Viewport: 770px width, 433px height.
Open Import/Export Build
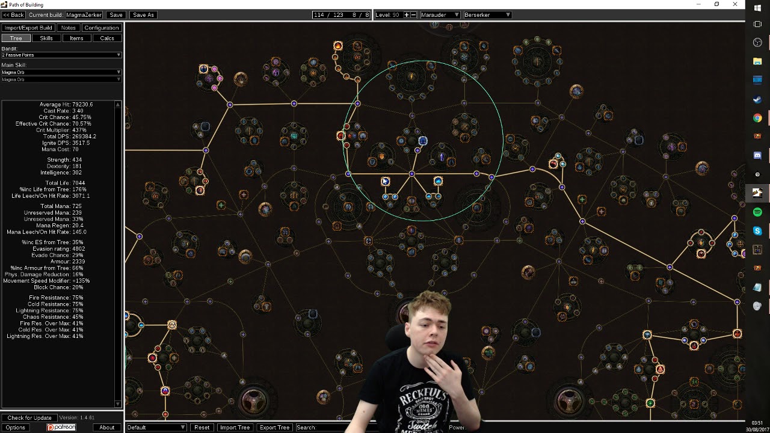[x=28, y=28]
